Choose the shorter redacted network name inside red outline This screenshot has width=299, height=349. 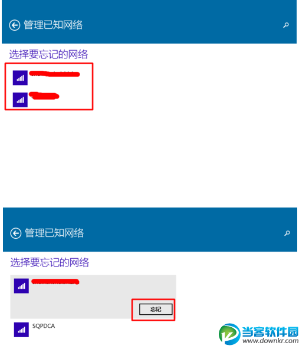(44, 96)
